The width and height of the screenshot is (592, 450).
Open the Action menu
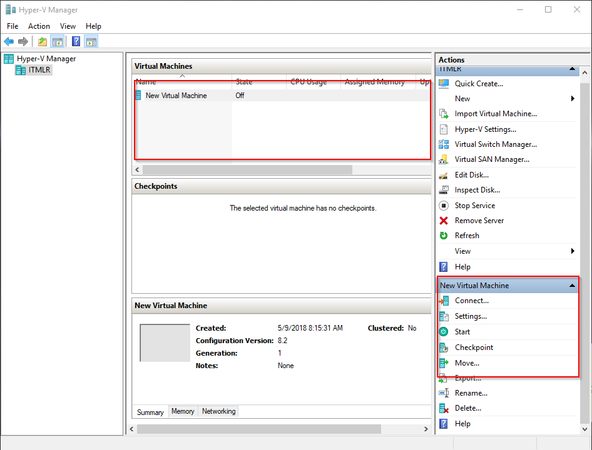click(x=39, y=26)
